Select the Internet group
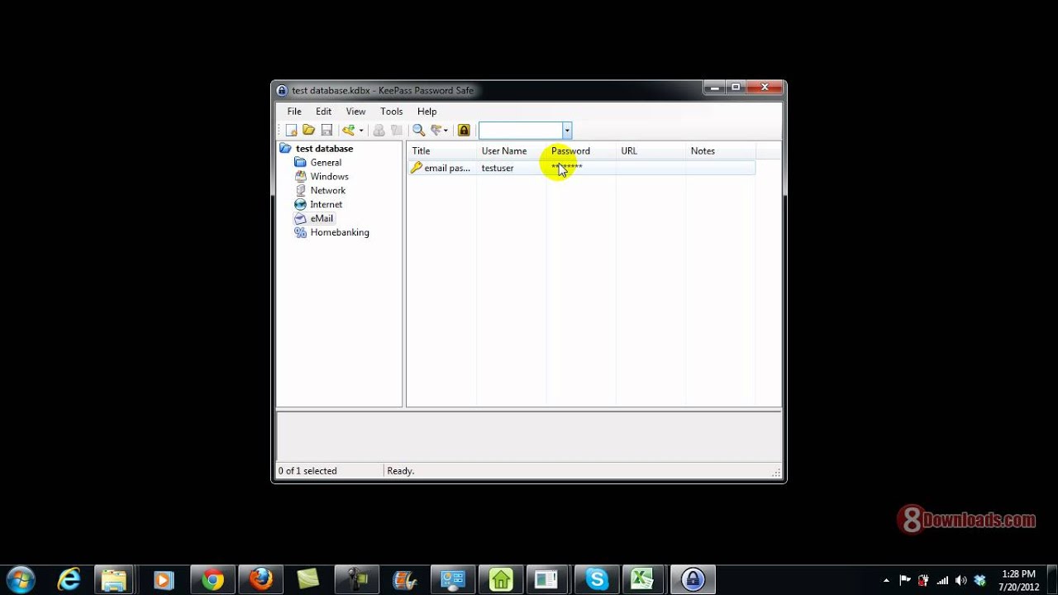 pyautogui.click(x=326, y=205)
